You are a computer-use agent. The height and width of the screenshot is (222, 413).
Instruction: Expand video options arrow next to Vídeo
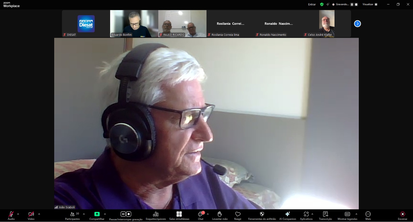pos(39,214)
